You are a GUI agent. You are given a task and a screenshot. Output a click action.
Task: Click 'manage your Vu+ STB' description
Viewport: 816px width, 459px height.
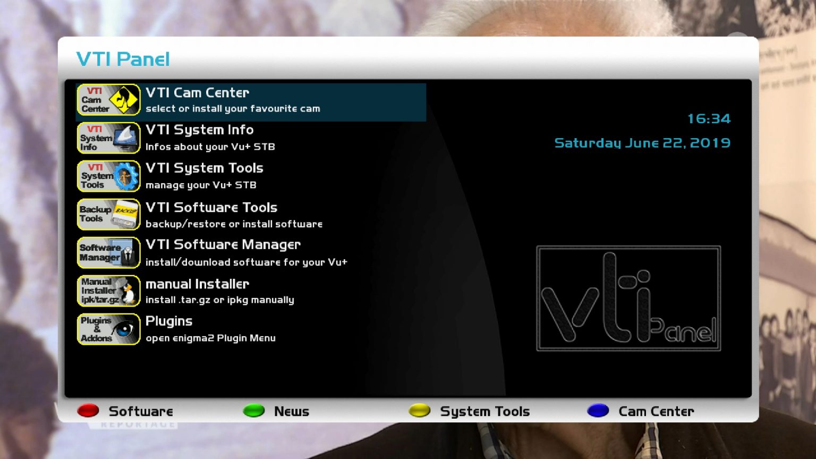tap(201, 185)
